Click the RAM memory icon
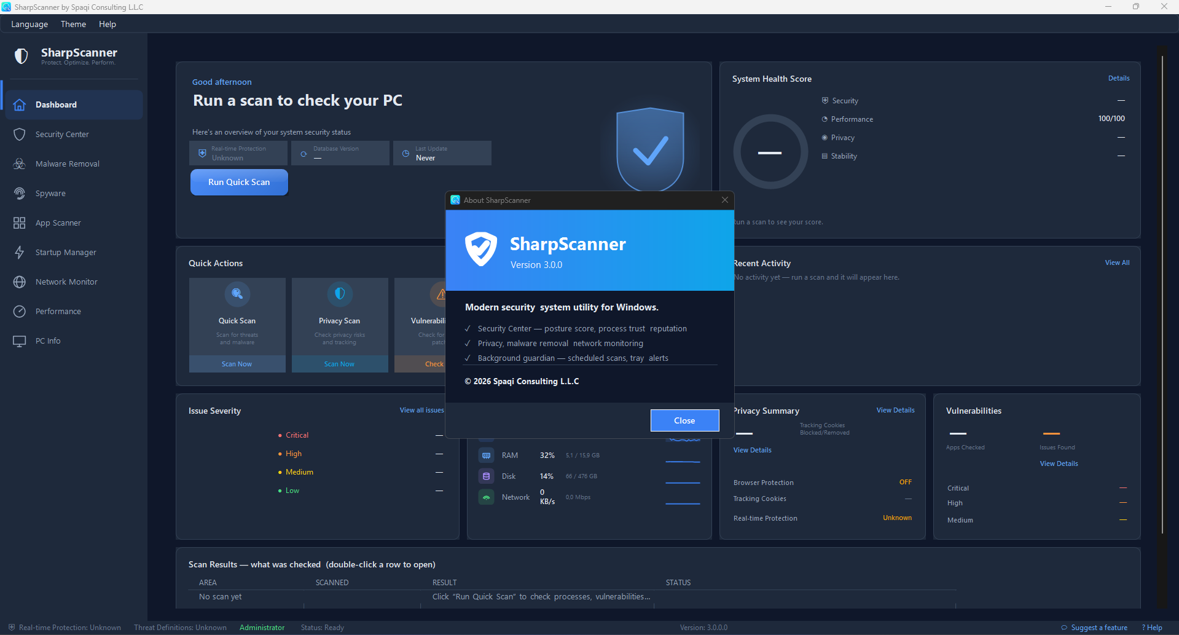This screenshot has width=1179, height=635. coord(487,456)
